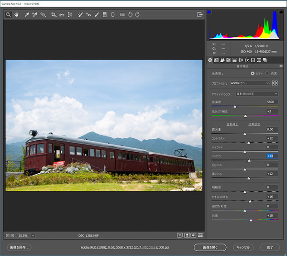
Task: Click the 色かぶり補正 slider handle
Action: [245, 116]
